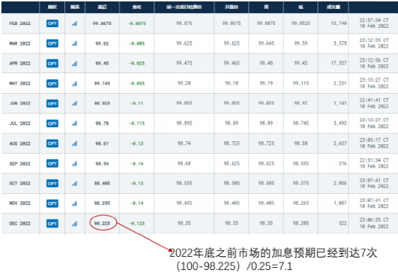Click the change value -0.115
This screenshot has width=398, height=273.
137,124
